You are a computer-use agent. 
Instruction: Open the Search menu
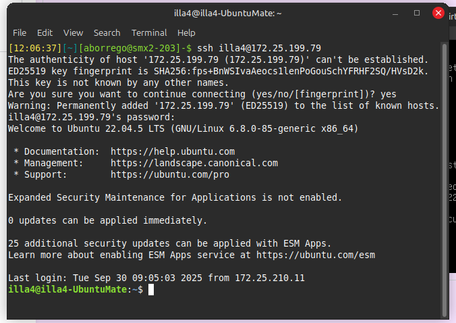point(107,32)
